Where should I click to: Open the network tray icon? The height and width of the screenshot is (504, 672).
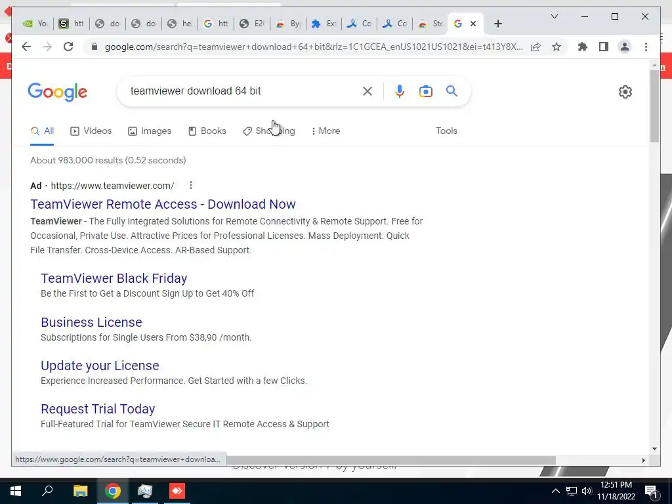pyautogui.click(x=572, y=491)
